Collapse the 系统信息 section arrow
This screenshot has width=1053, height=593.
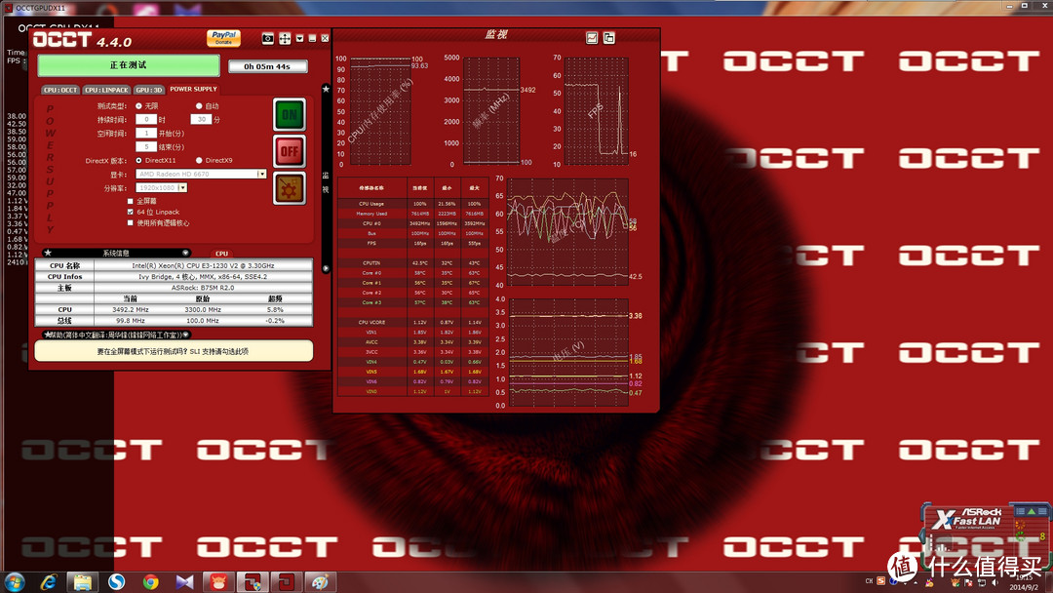(185, 254)
